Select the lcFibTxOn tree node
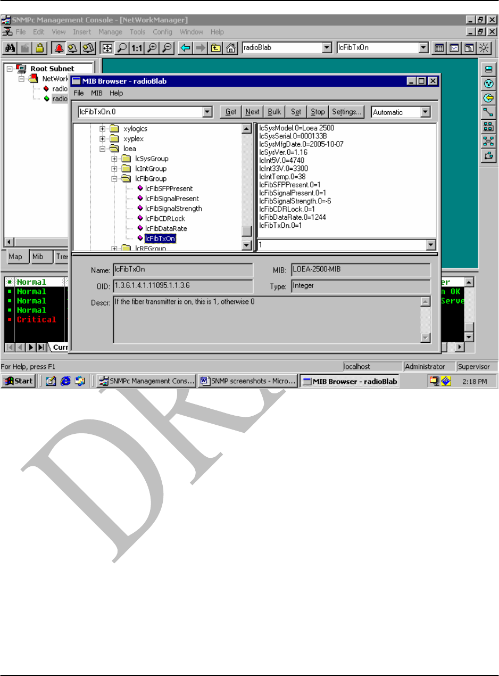The height and width of the screenshot is (676, 499). tap(160, 239)
